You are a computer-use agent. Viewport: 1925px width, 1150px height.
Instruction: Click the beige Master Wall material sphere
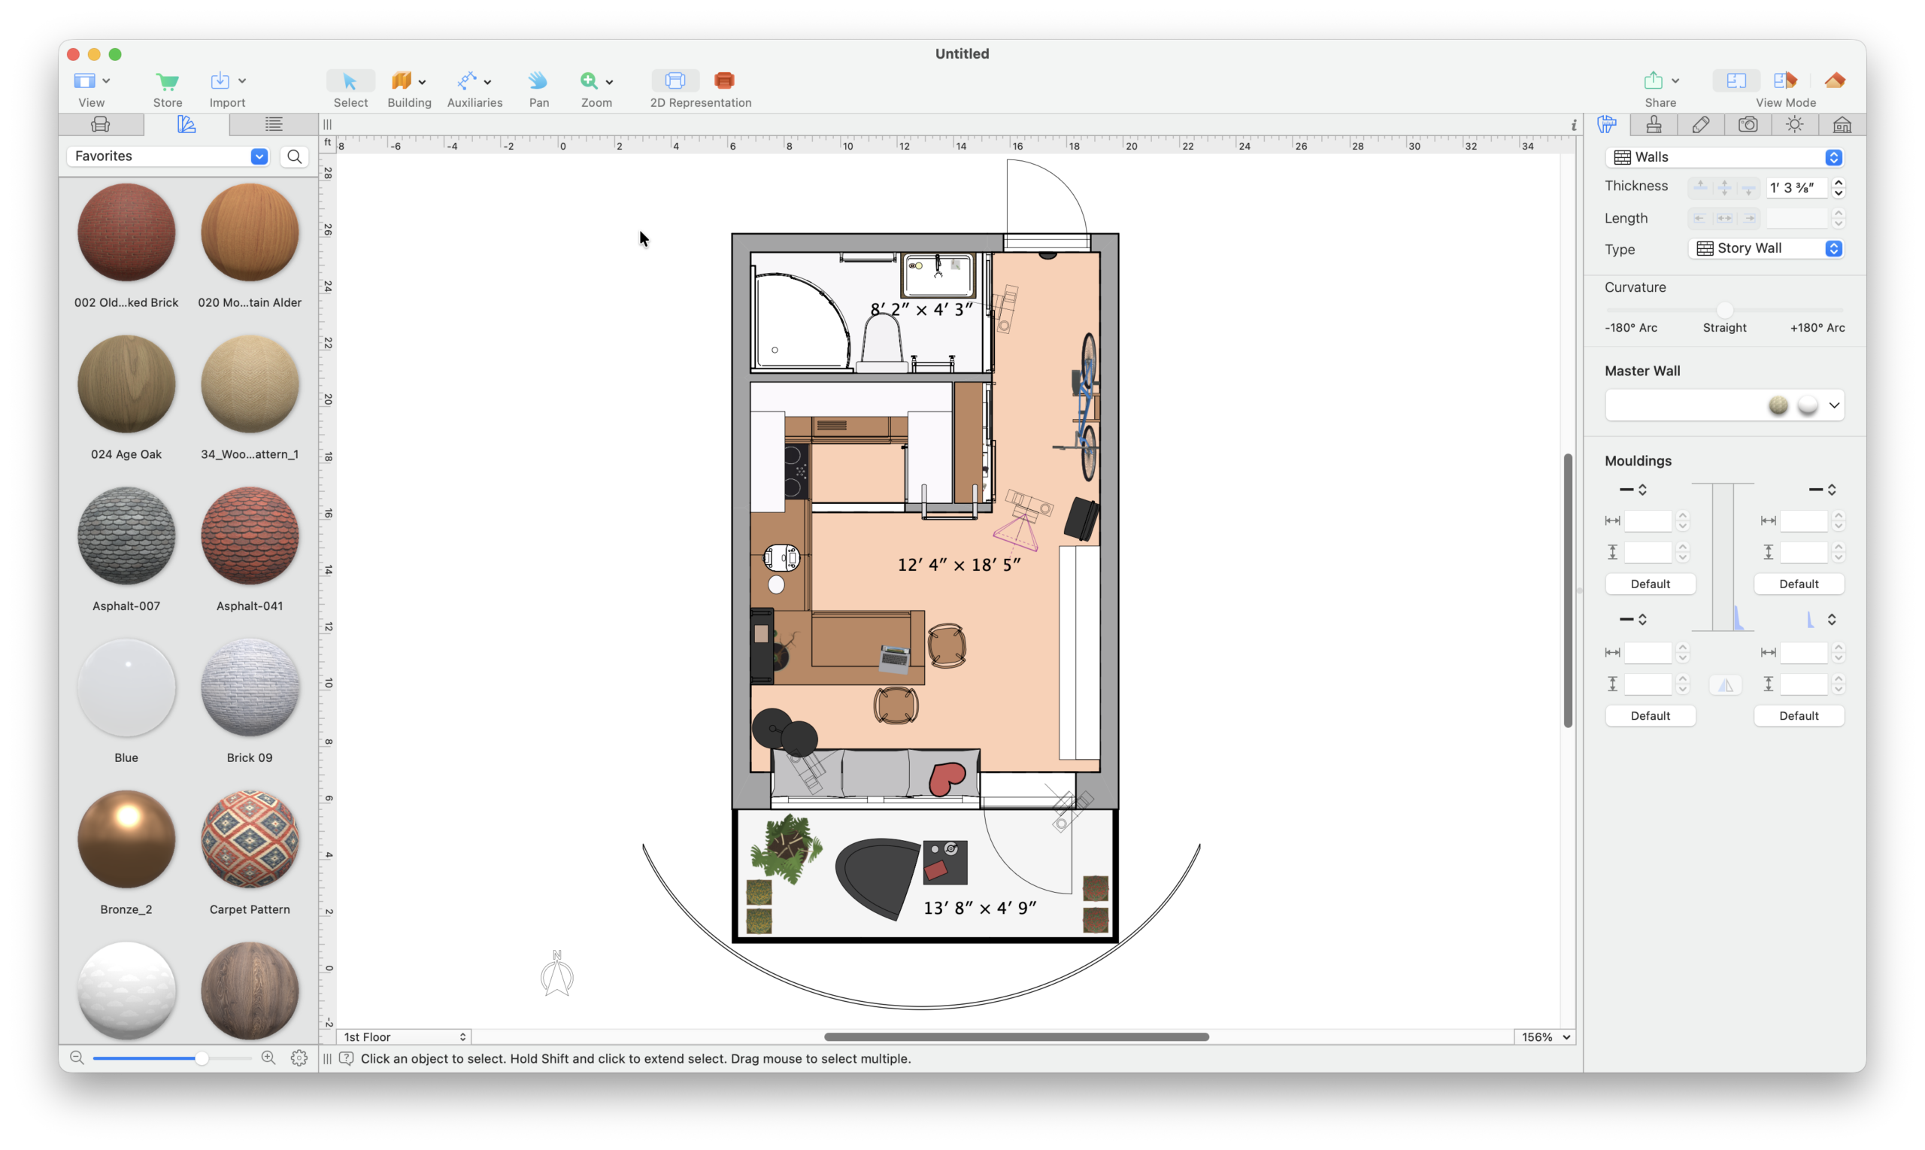coord(1778,405)
